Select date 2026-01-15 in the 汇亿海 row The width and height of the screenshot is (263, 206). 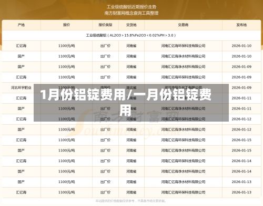click(241, 140)
